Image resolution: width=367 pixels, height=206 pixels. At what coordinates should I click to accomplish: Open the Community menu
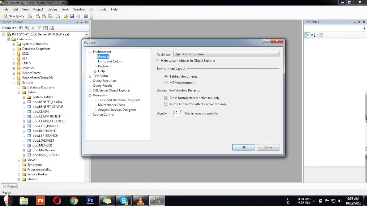(x=98, y=9)
